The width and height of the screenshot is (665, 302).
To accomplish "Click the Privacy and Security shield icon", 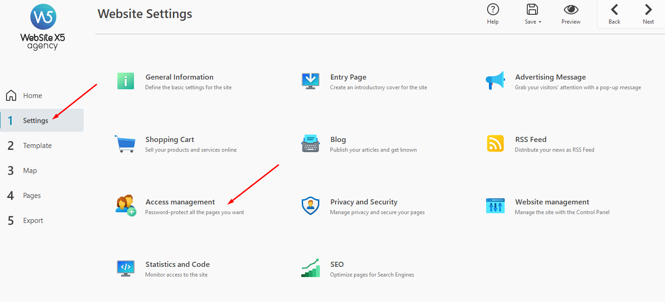I will click(310, 206).
